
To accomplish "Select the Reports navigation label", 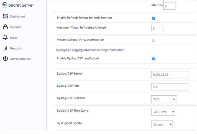I will click(15, 48).
